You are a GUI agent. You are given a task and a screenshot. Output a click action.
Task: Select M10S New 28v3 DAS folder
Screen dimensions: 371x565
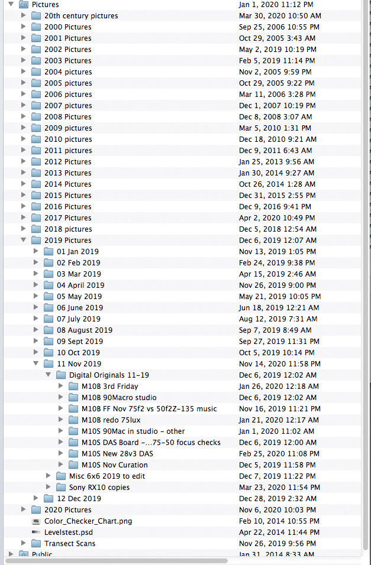pos(117,454)
